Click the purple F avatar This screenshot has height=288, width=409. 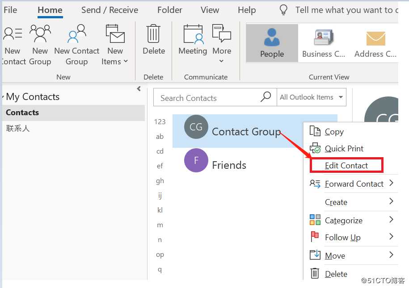click(x=196, y=160)
